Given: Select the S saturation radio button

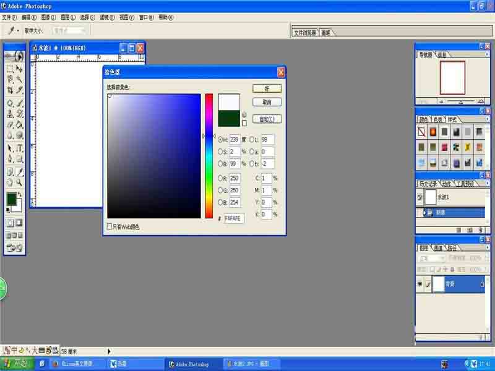Looking at the screenshot, I should (x=220, y=151).
